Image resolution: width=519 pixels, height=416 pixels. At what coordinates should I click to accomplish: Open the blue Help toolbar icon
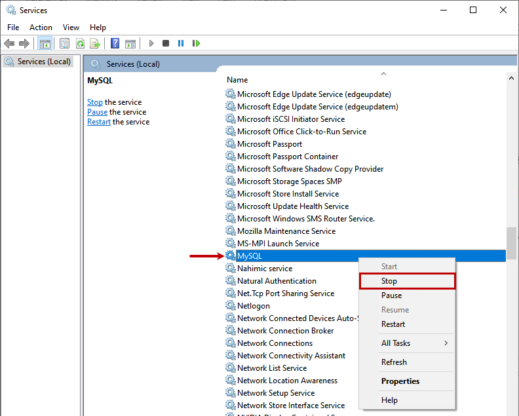point(115,43)
